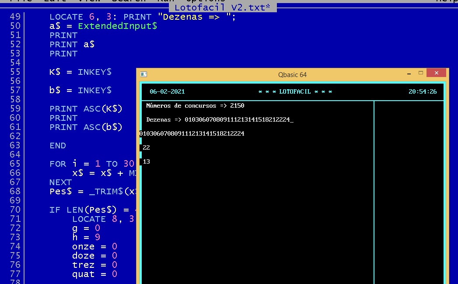Screen dimensions: 458x284
Task: Click line number 72 in gutter
Action: (x=15, y=228)
